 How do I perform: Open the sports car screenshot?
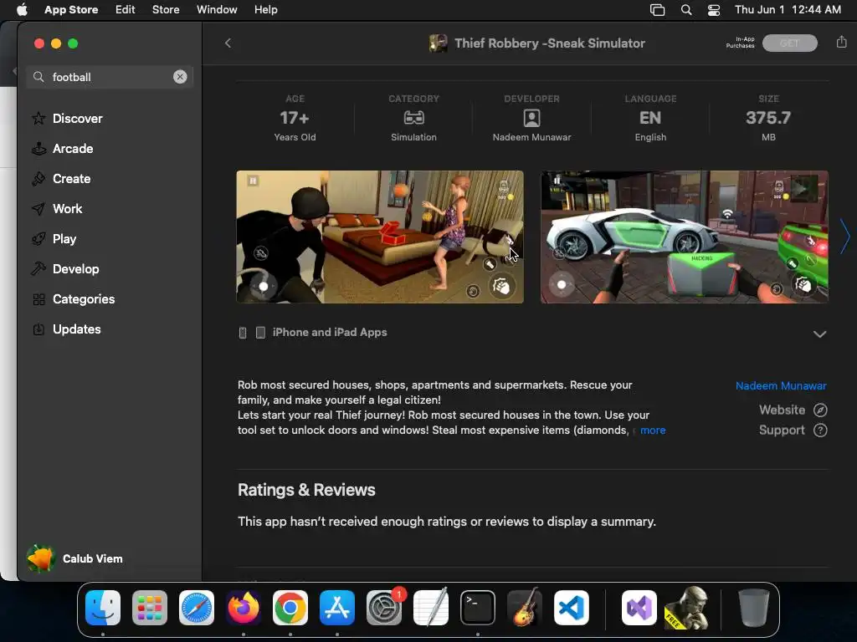(x=685, y=237)
